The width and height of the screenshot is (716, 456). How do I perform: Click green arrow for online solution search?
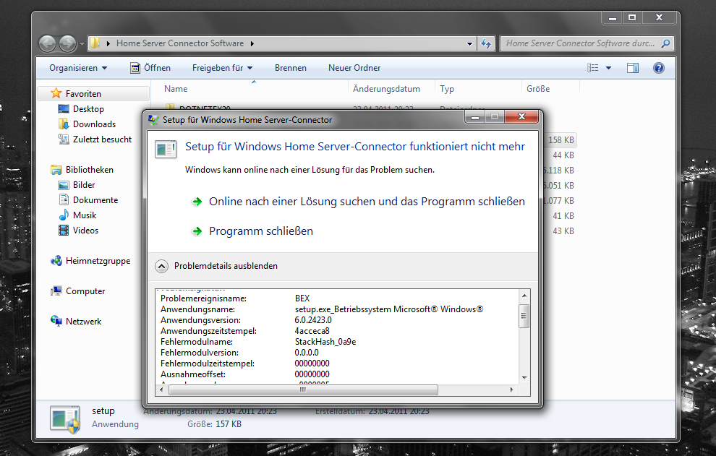[x=196, y=202]
